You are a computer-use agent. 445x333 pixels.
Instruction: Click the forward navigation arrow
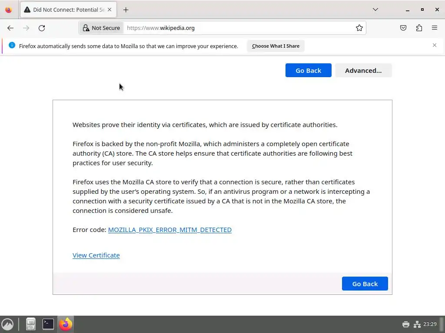click(x=26, y=28)
